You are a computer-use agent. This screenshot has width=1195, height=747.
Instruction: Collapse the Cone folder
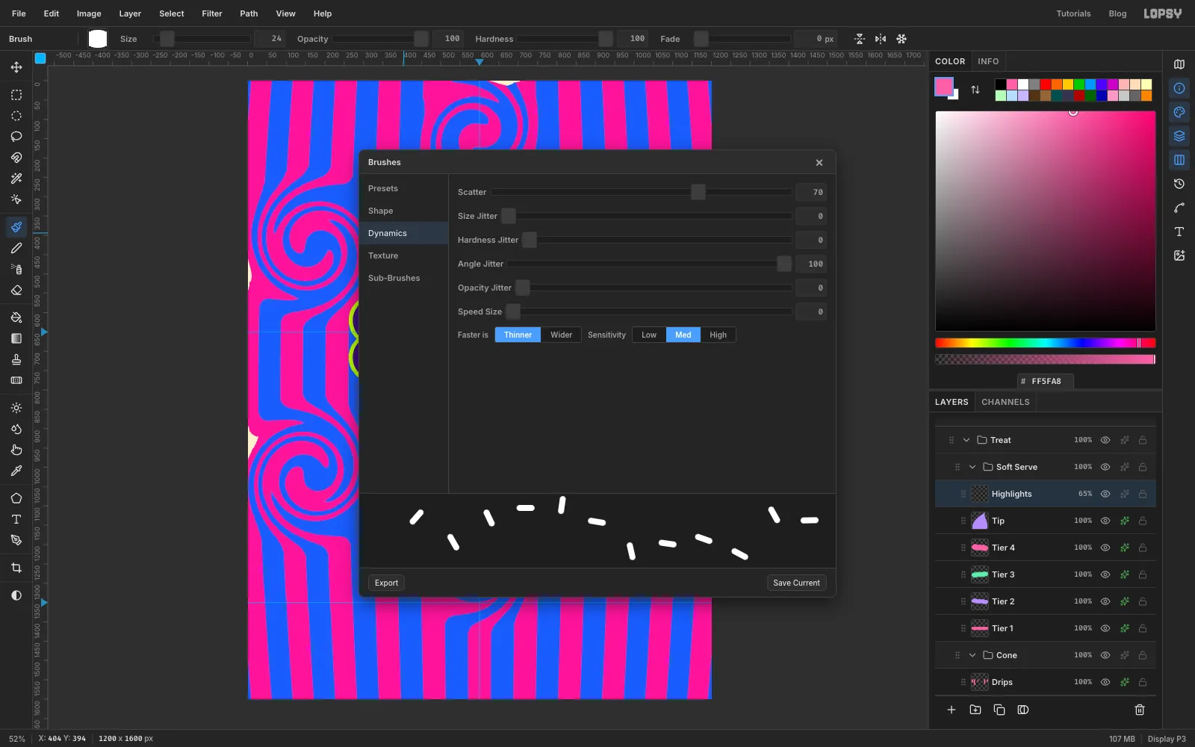(972, 655)
